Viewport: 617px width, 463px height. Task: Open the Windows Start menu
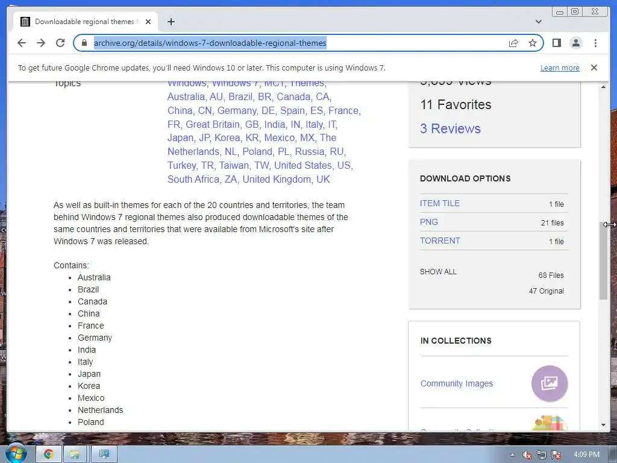(16, 454)
